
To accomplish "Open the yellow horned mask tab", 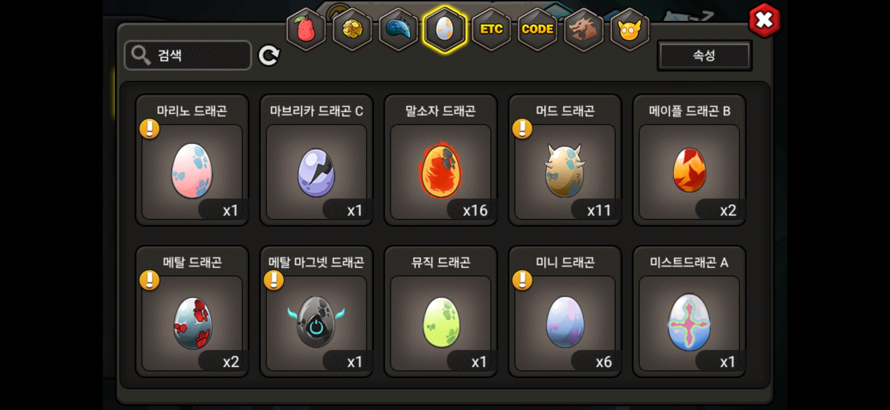I will pyautogui.click(x=630, y=30).
